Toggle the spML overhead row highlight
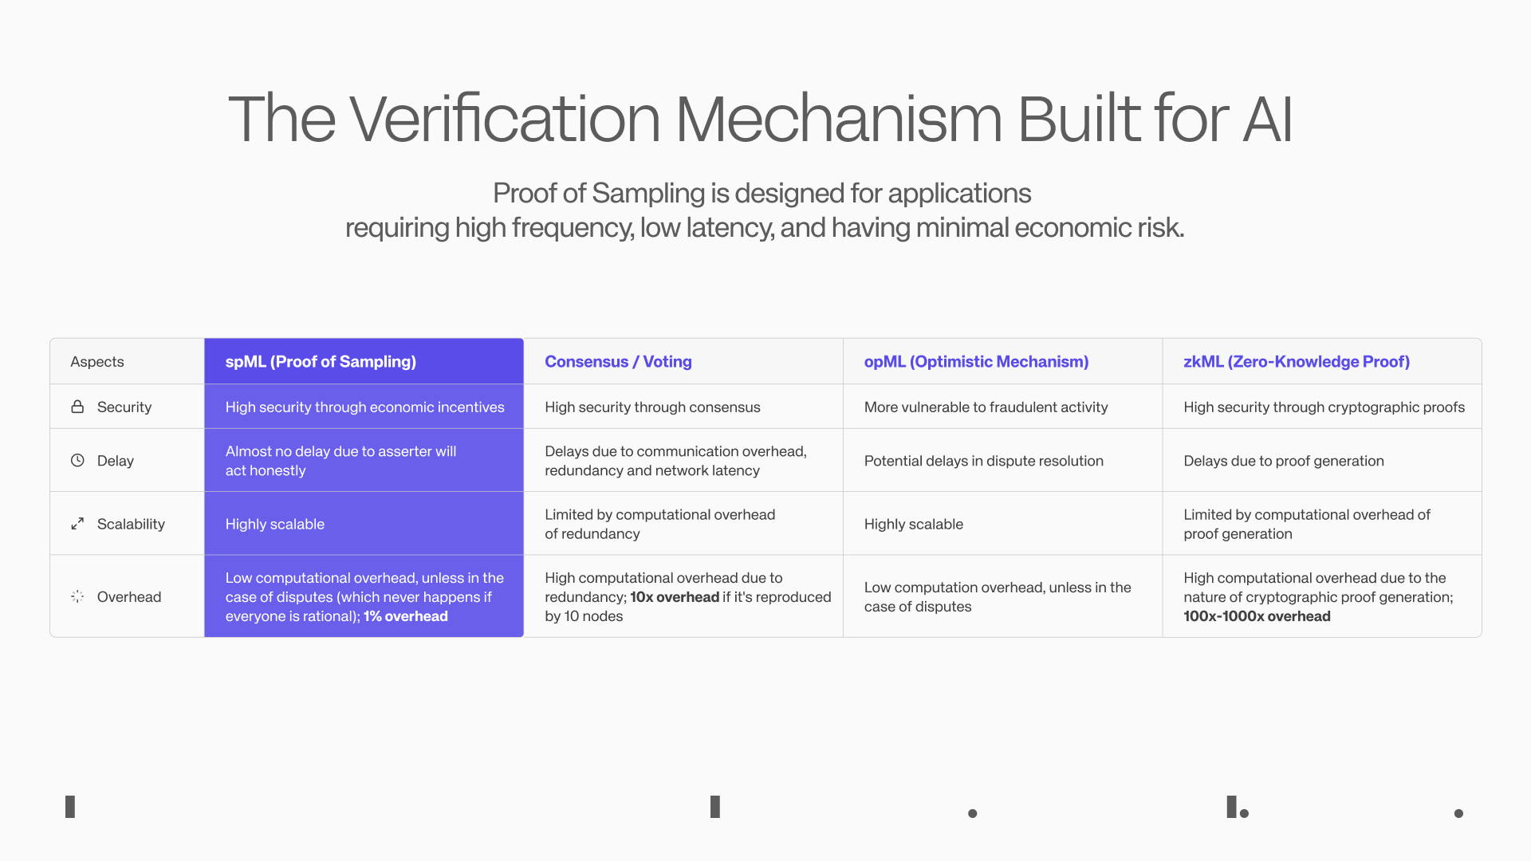Image resolution: width=1531 pixels, height=861 pixels. click(x=364, y=597)
